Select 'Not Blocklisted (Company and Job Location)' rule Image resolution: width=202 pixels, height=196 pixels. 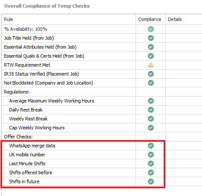click(x=48, y=83)
